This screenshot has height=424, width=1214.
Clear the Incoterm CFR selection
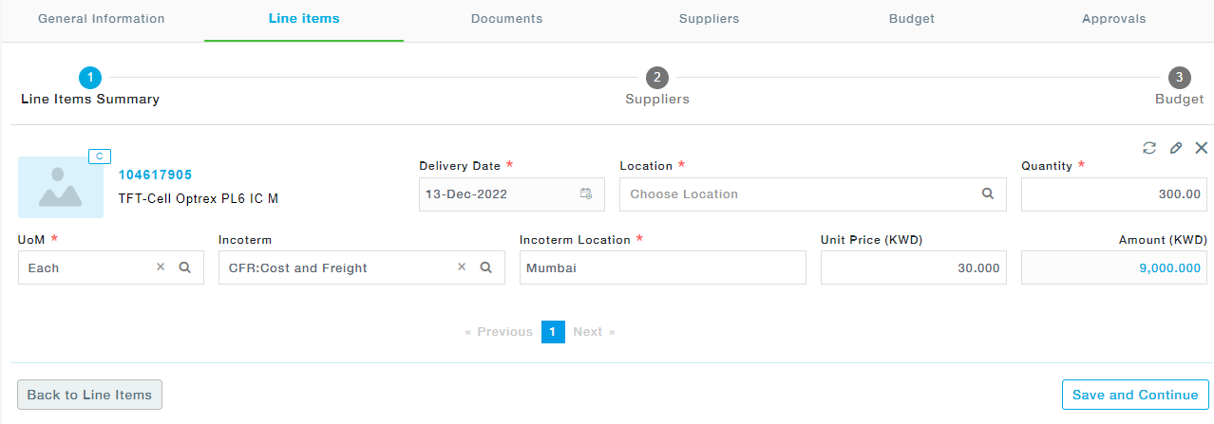pyautogui.click(x=462, y=267)
